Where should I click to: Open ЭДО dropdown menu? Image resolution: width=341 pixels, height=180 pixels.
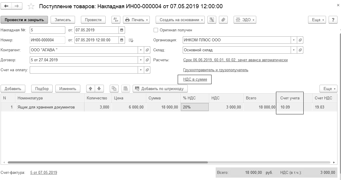pyautogui.click(x=245, y=20)
